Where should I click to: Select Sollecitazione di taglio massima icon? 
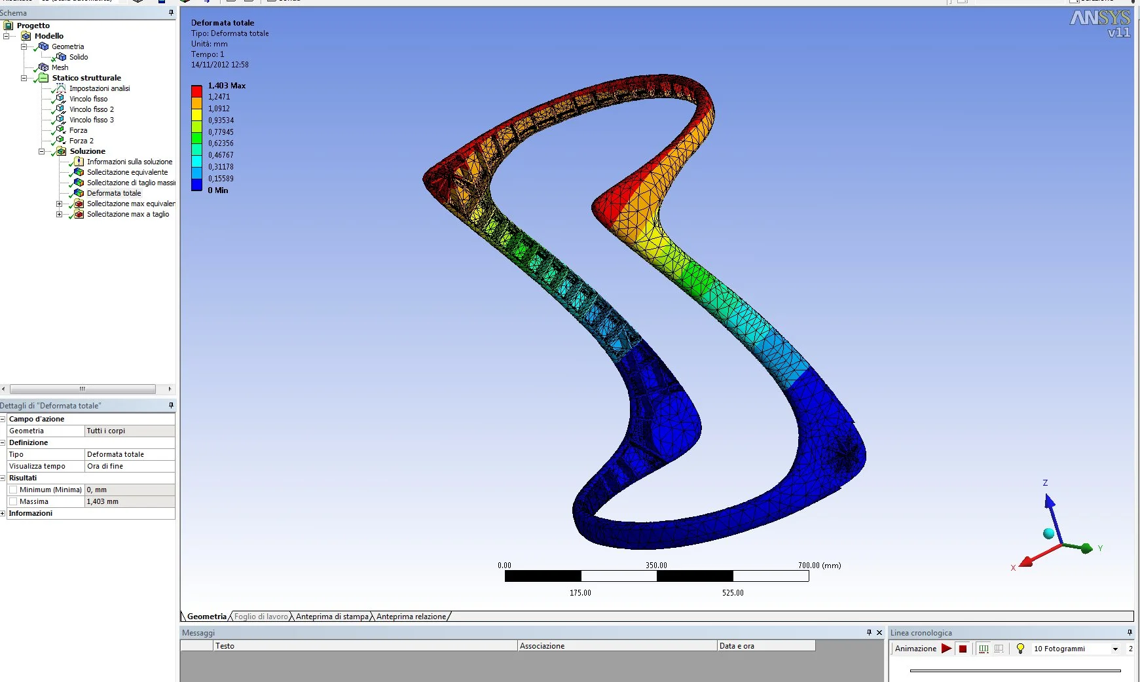pyautogui.click(x=79, y=183)
